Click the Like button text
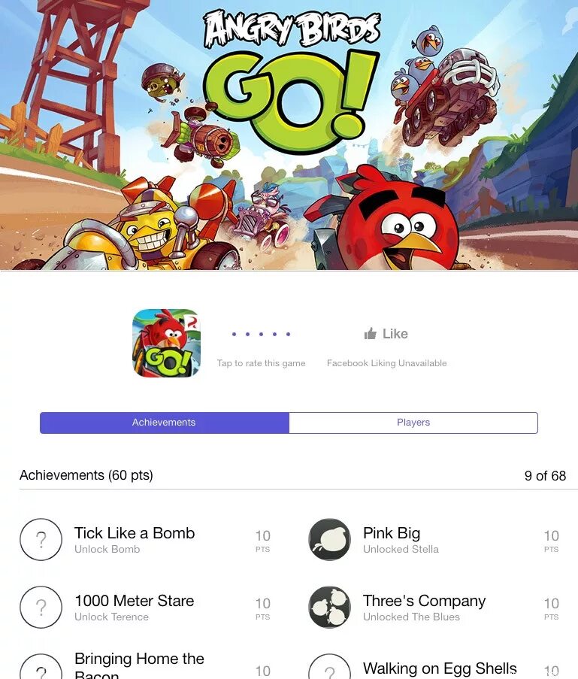 point(395,333)
